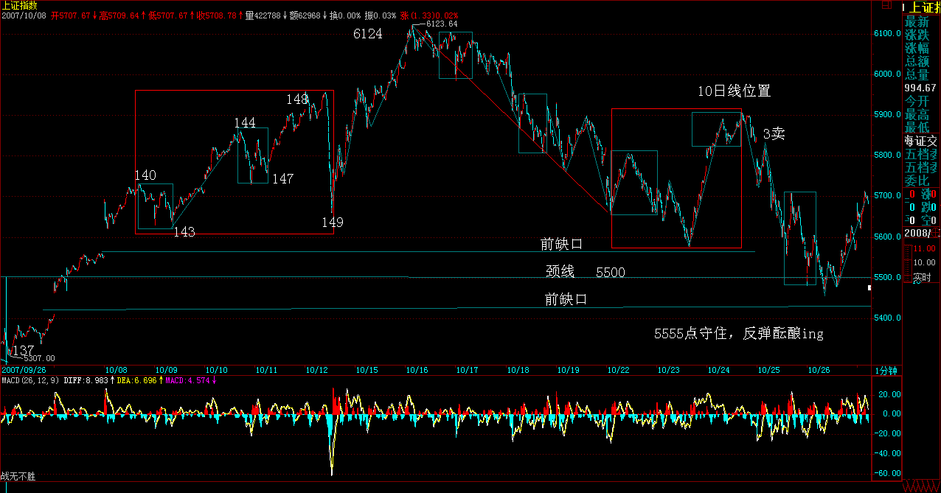Click the red zigzag icon at bottom-right corner
Image resolution: width=941 pixels, height=493 pixels.
coord(922,486)
